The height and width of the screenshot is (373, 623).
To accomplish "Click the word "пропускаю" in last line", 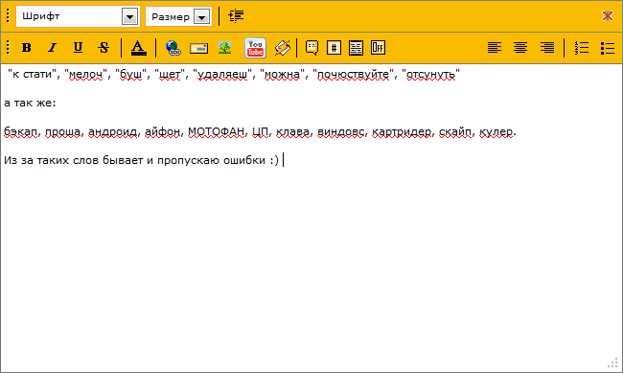I will coord(188,160).
